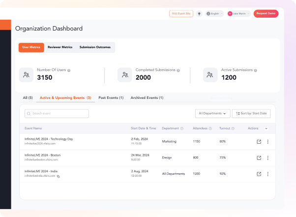Click the Event Name column header
The height and width of the screenshot is (217, 296).
tap(33, 128)
